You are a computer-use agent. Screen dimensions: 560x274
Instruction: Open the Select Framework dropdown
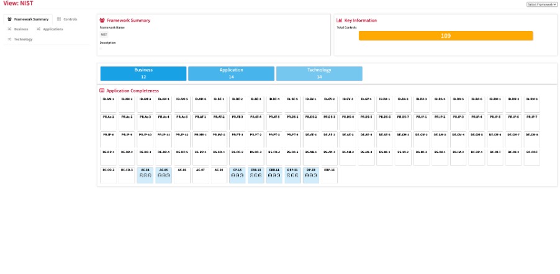[x=541, y=4]
